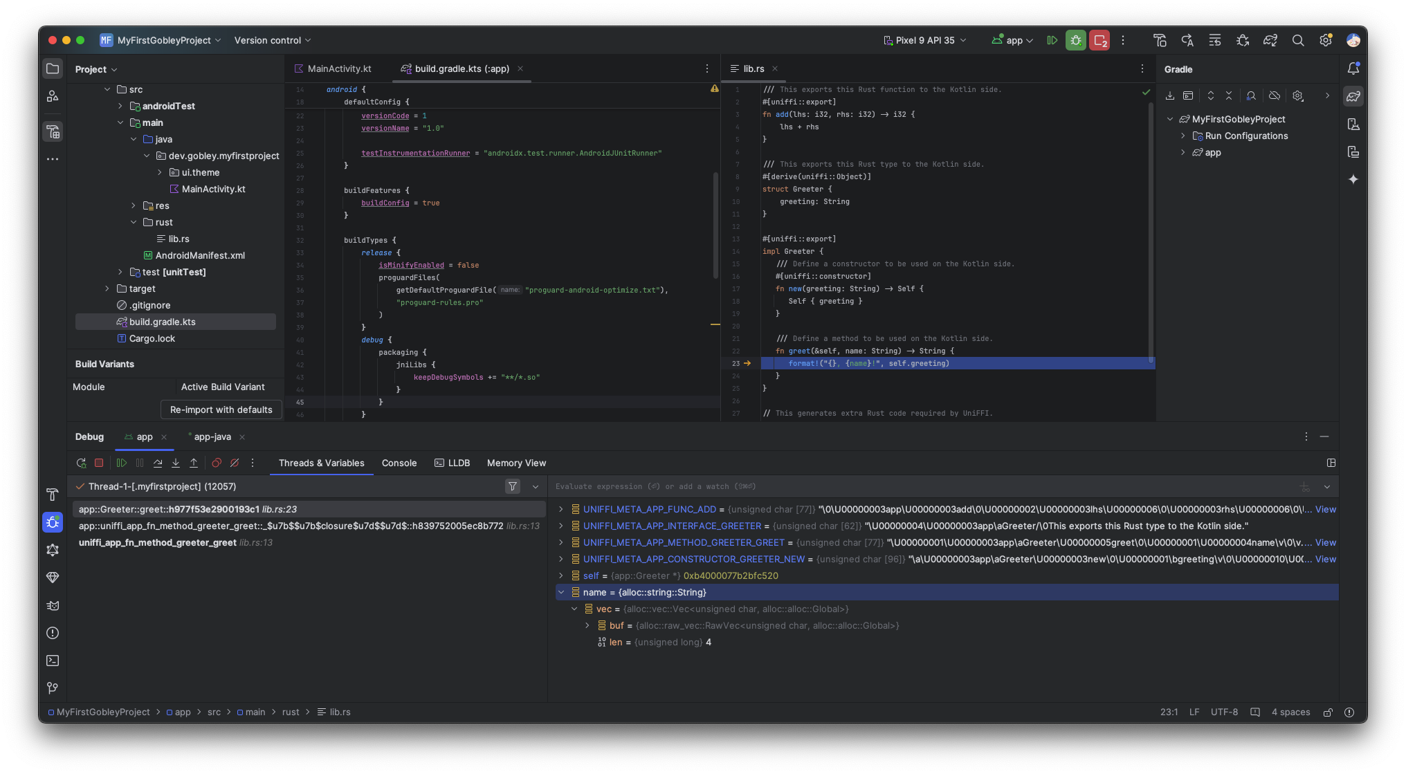Toggle Gradle offline mode icon
The width and height of the screenshot is (1406, 774).
(x=1275, y=95)
